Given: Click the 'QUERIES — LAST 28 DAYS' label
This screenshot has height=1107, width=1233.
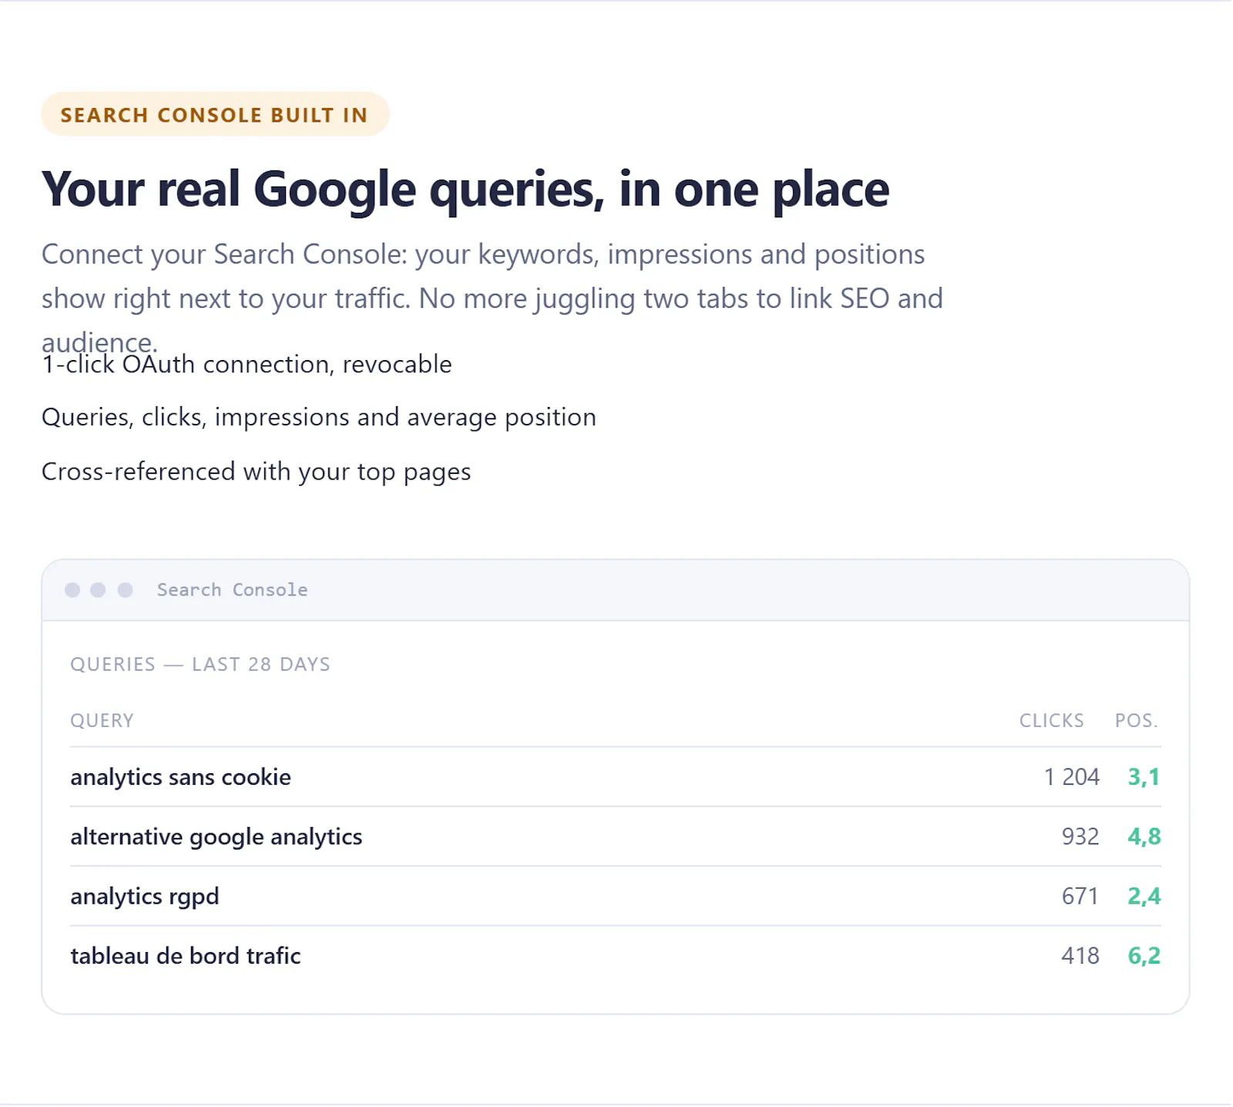Looking at the screenshot, I should (200, 664).
